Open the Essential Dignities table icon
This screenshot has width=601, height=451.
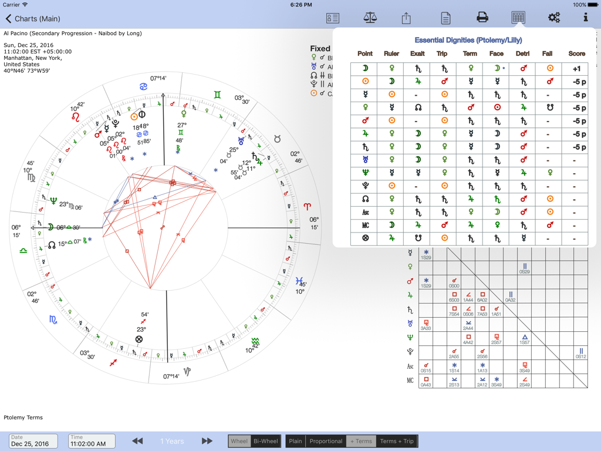click(517, 18)
